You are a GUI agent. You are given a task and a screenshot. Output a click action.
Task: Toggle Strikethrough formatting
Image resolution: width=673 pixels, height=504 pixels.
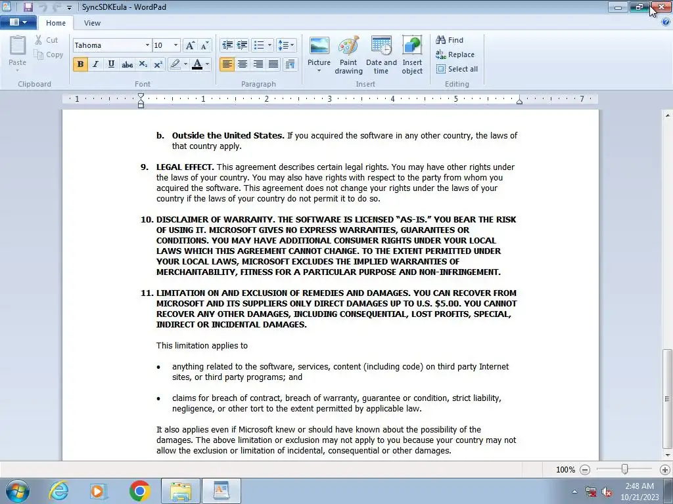(x=127, y=64)
